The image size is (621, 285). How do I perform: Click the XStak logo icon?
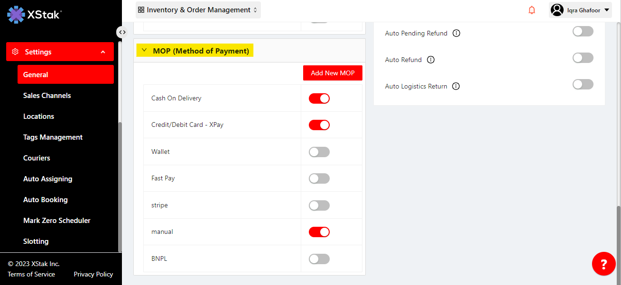click(x=16, y=15)
